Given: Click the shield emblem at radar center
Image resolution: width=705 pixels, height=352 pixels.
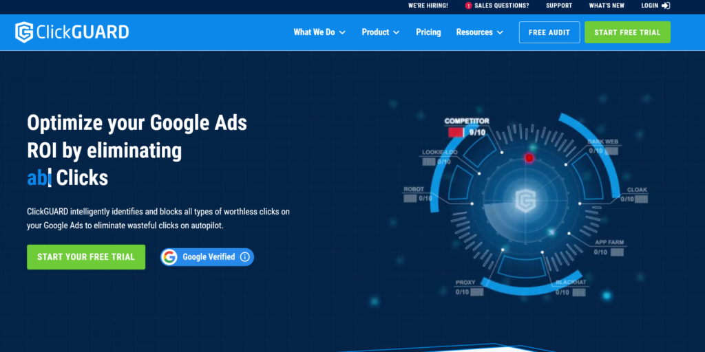Looking at the screenshot, I should pyautogui.click(x=524, y=200).
